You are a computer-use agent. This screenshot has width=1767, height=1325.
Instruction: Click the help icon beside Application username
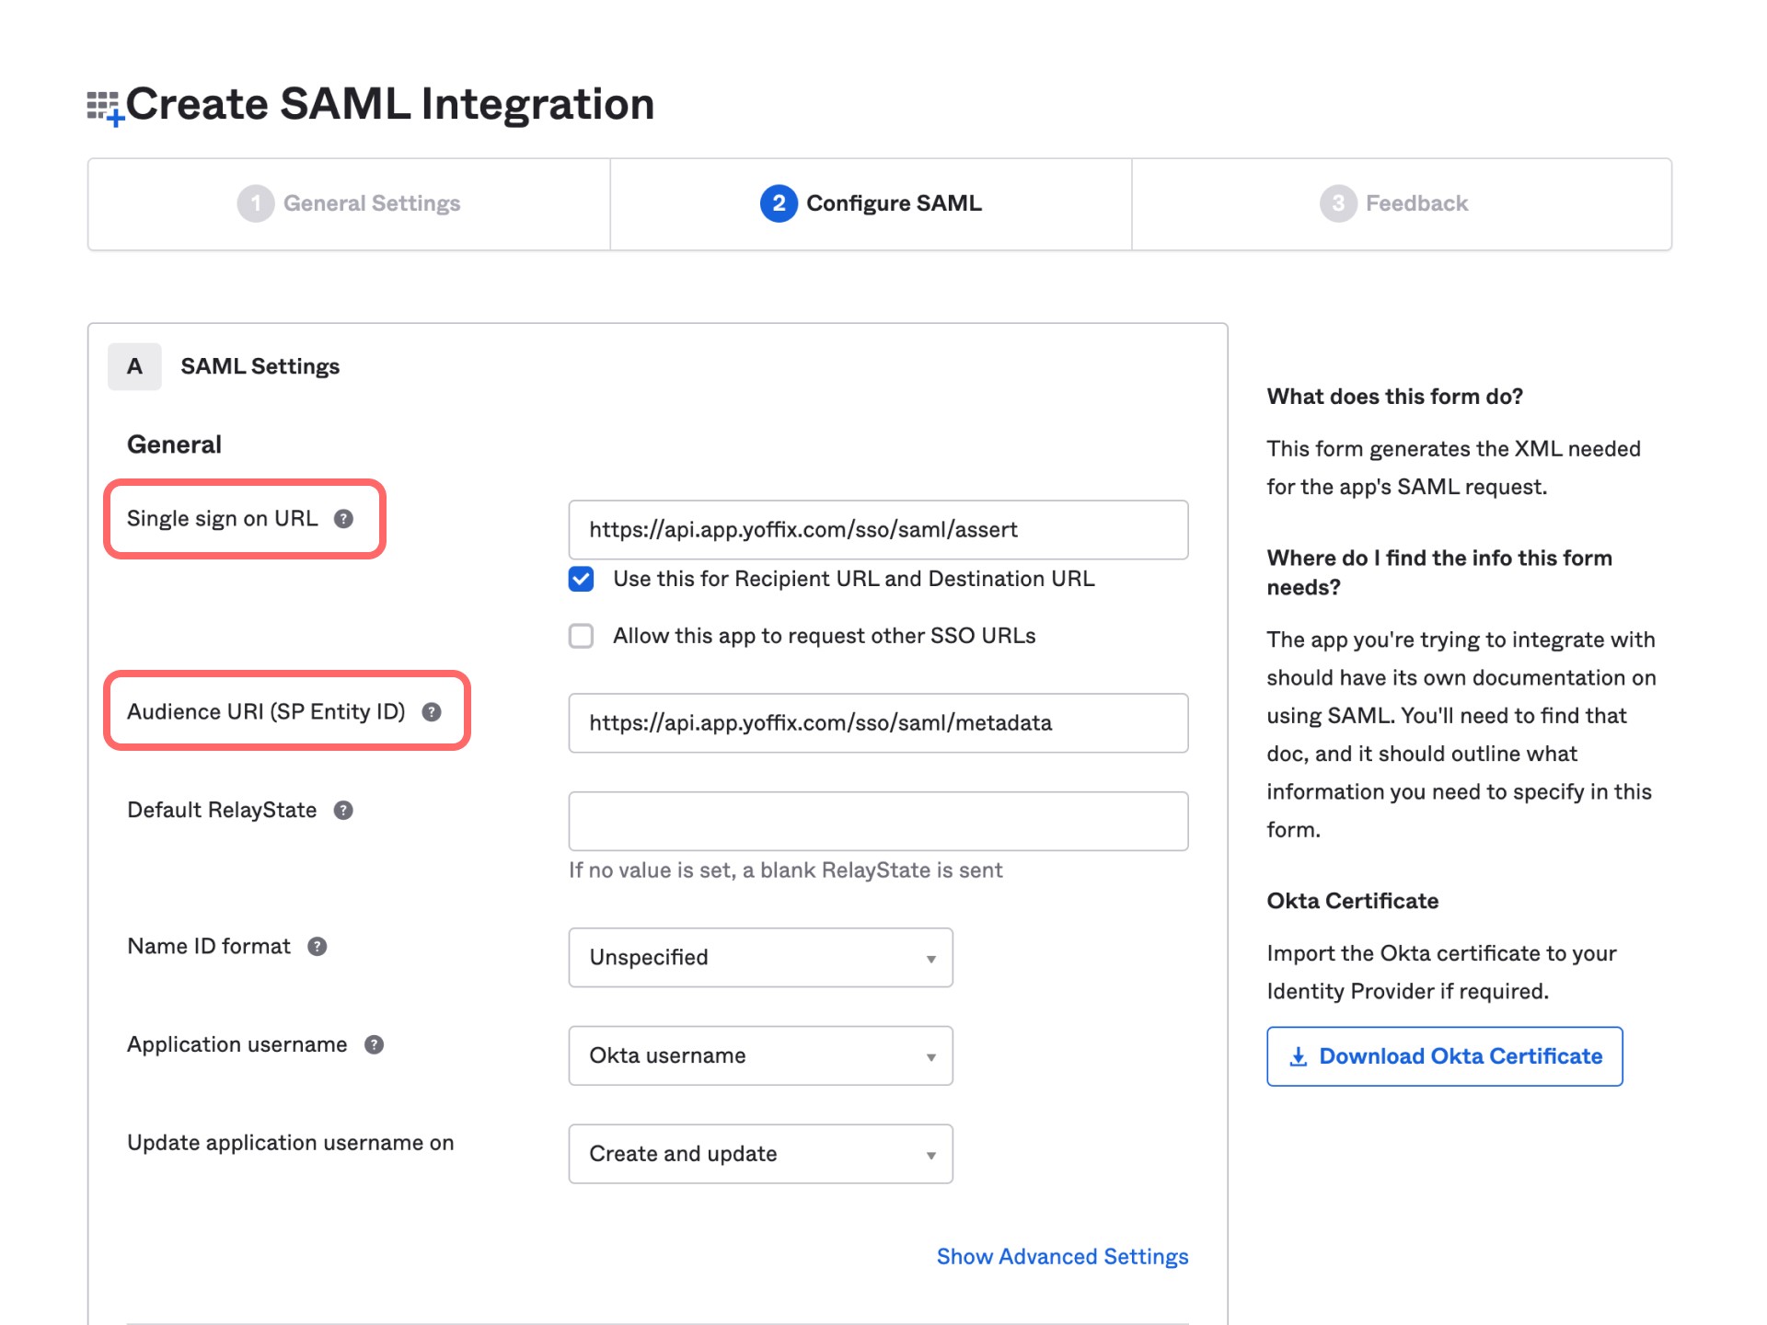[x=373, y=1044]
